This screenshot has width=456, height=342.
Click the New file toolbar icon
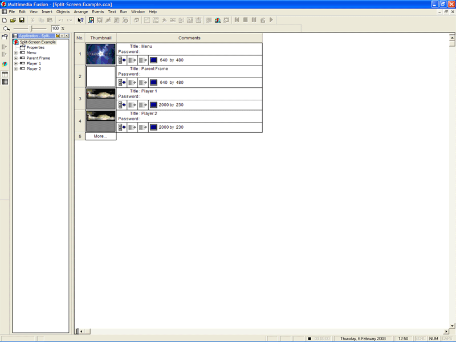(5, 20)
